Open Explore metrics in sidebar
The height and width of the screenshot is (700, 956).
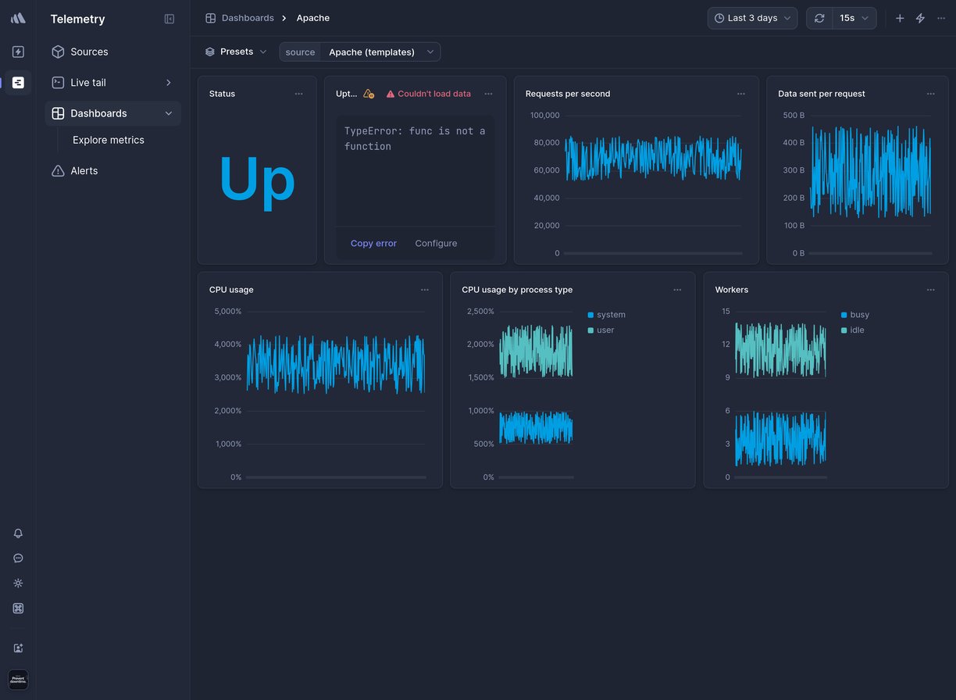(x=109, y=140)
